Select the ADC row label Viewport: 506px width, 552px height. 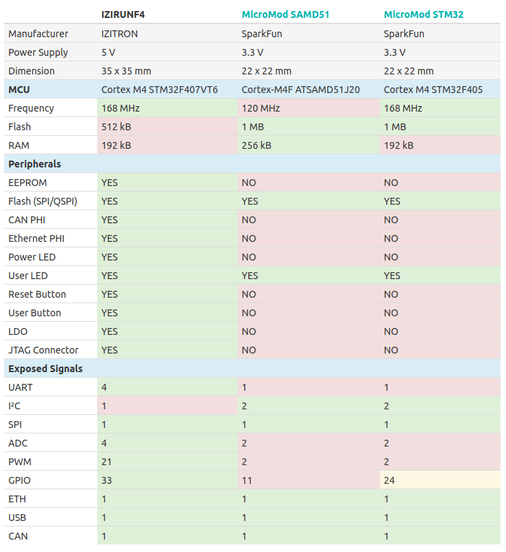pyautogui.click(x=18, y=443)
